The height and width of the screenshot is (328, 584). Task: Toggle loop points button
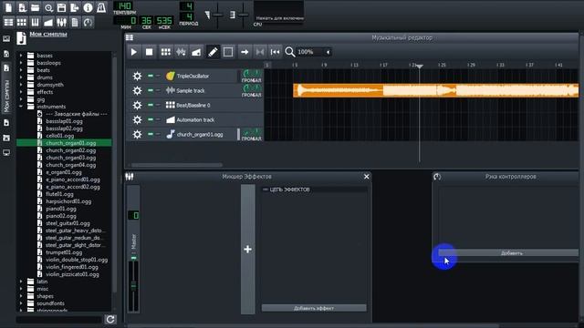(x=260, y=52)
